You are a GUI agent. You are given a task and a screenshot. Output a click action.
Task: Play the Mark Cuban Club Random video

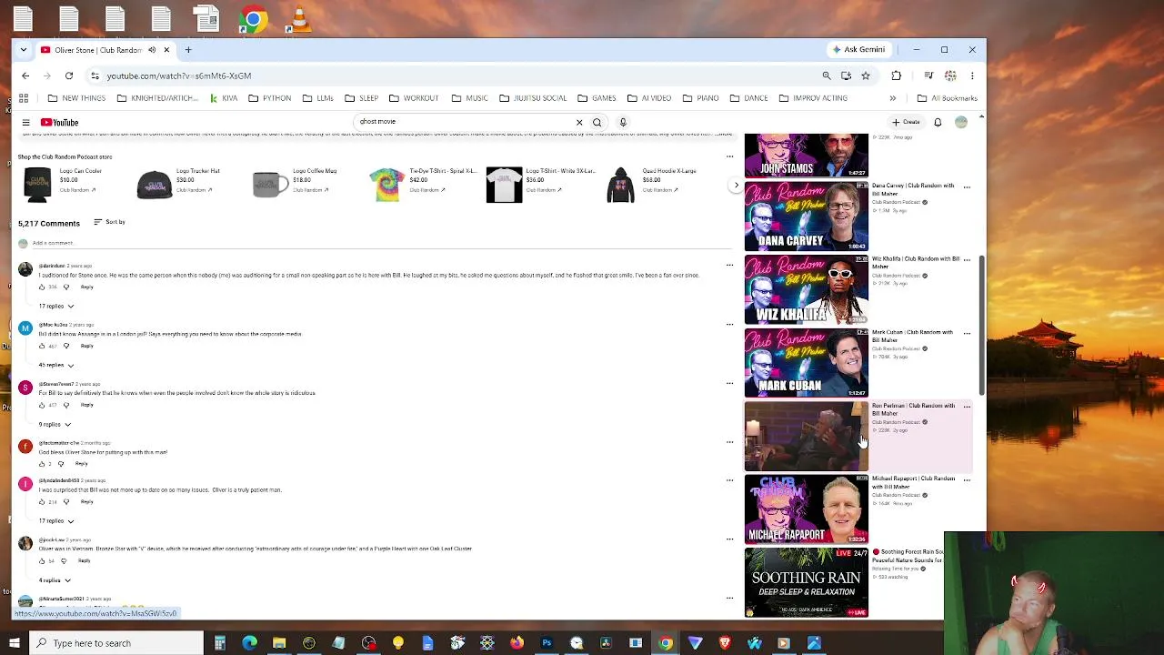click(x=807, y=363)
